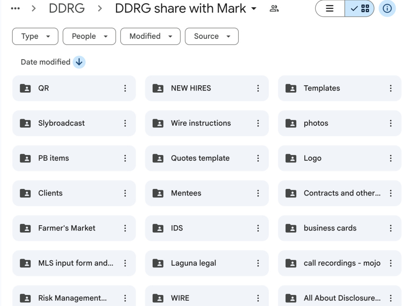Show the details info panel

[x=387, y=9]
